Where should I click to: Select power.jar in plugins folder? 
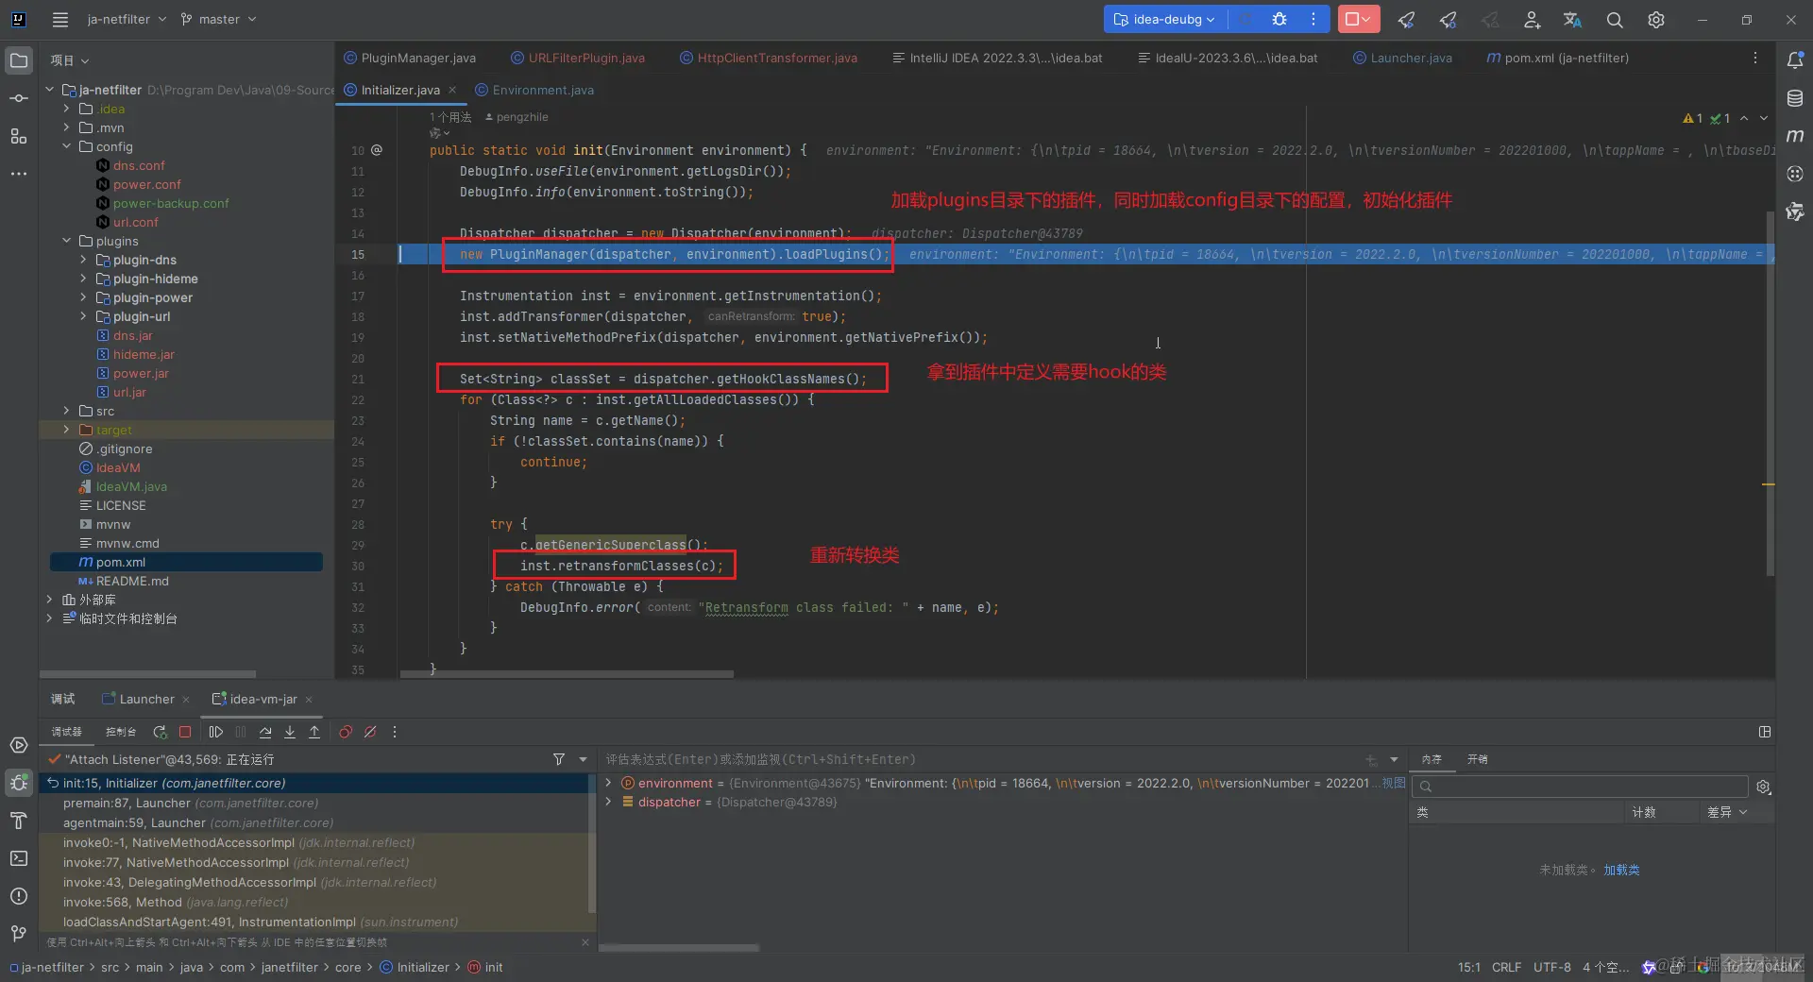[141, 373]
